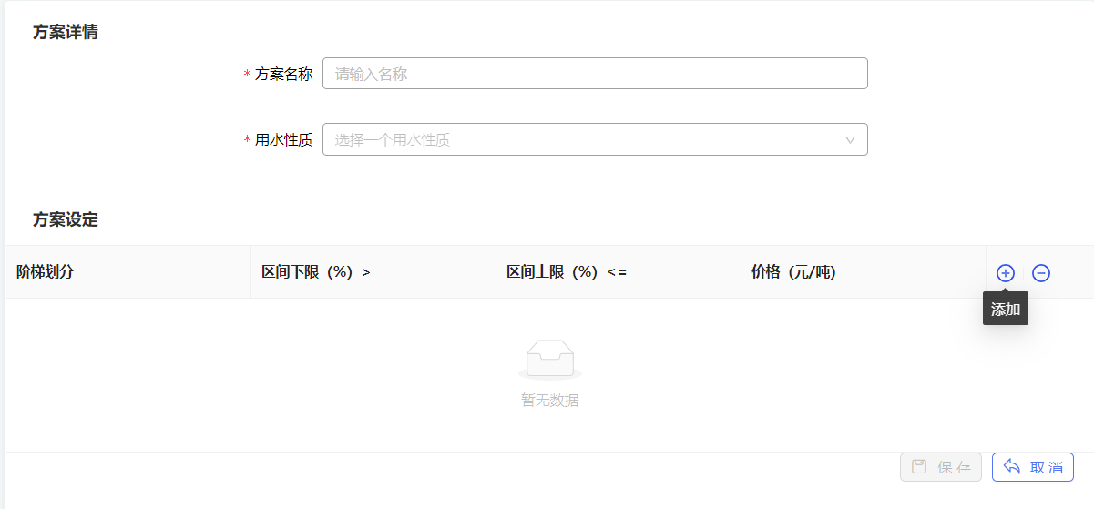Select the 选择一个用水性质 combo box
This screenshot has height=509, width=1094.
[x=595, y=139]
